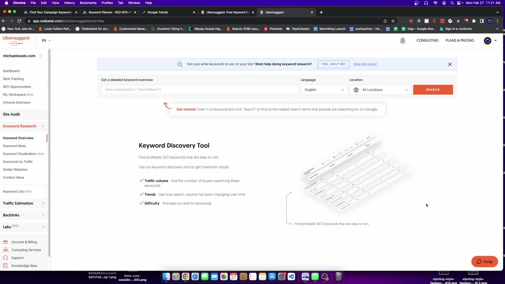Open the Bookmarks menu in menu bar
505x284 pixels.
click(88, 3)
